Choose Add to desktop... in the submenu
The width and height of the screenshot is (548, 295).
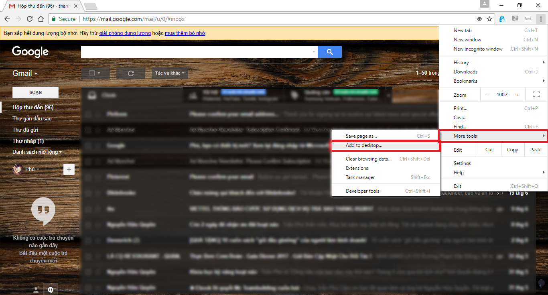pos(386,145)
